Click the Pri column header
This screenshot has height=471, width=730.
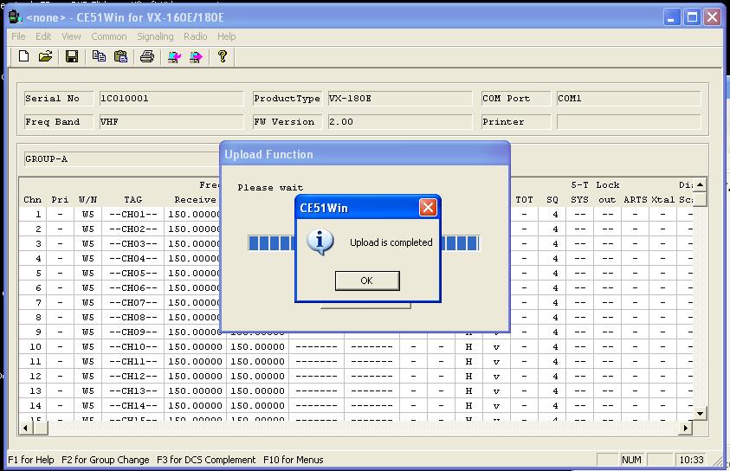[60, 200]
